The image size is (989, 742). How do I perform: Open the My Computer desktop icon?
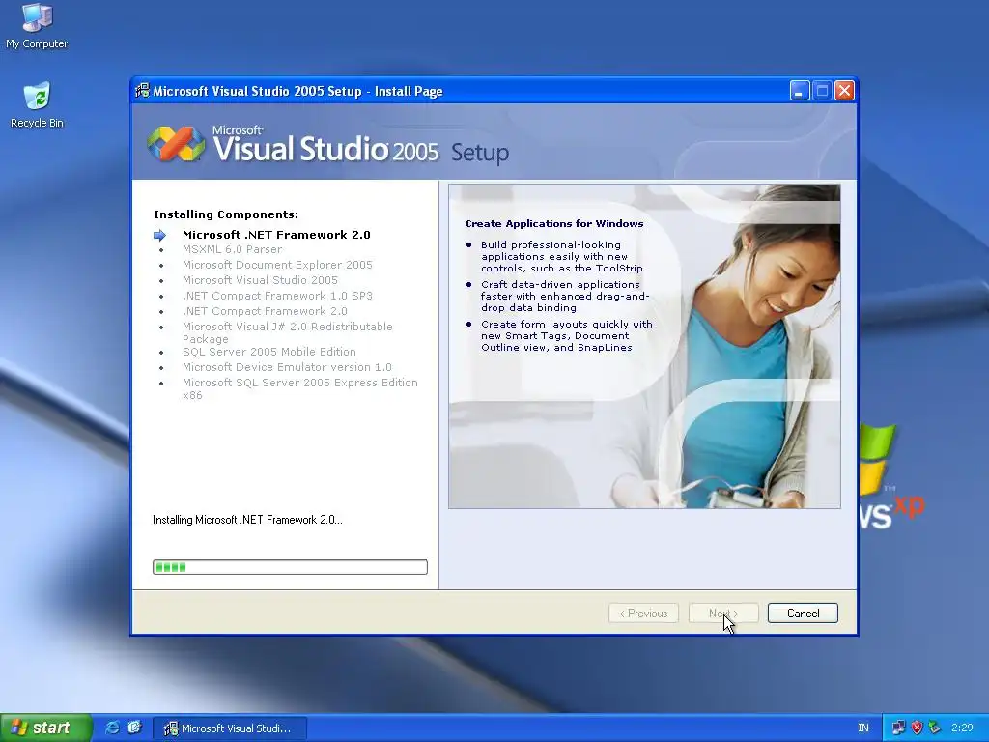tap(37, 25)
